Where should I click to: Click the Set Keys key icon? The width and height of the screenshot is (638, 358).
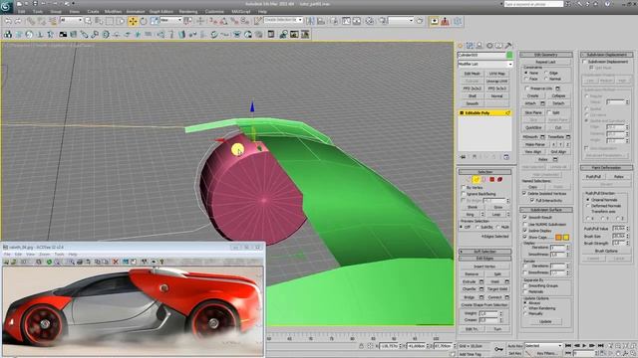498,349
